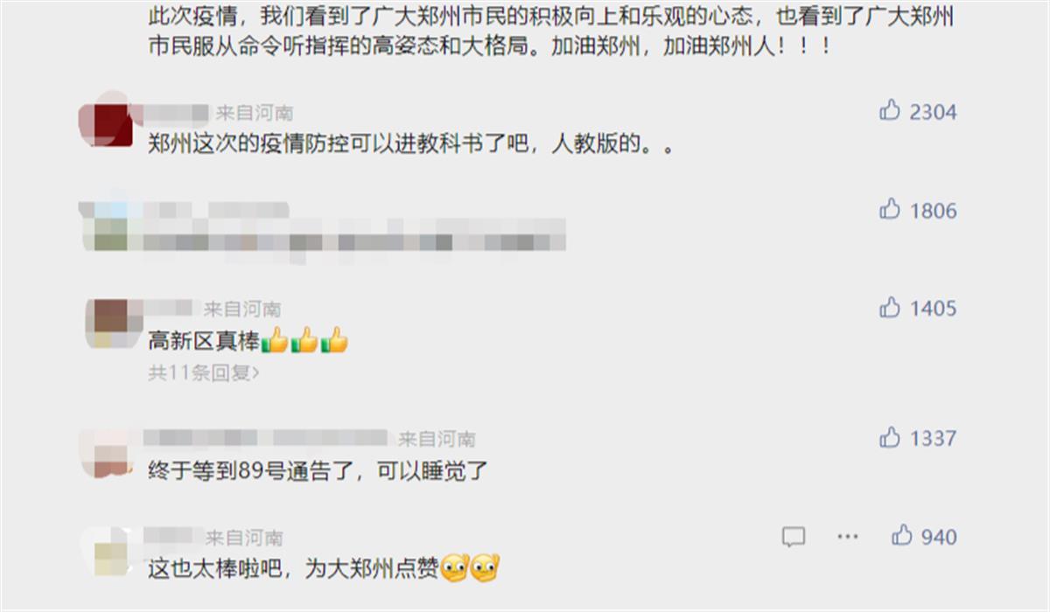Screen dimensions: 1050x612
Task: Expand 共11条回复 replies
Action: click(x=204, y=372)
